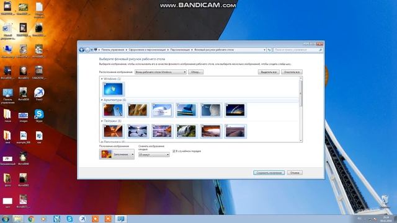
Task: Click the Отмена cancel button
Action: tap(295, 173)
